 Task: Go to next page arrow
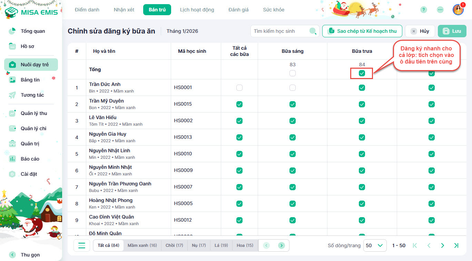coord(443,245)
